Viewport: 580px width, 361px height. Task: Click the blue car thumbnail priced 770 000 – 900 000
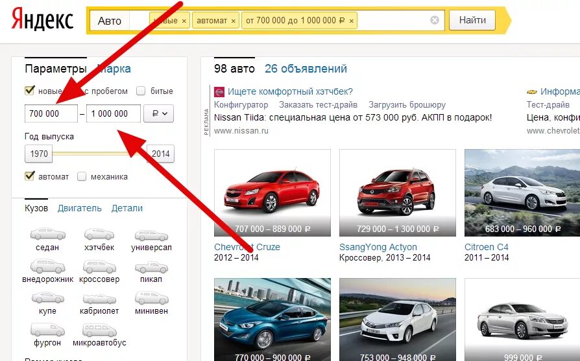(x=272, y=320)
